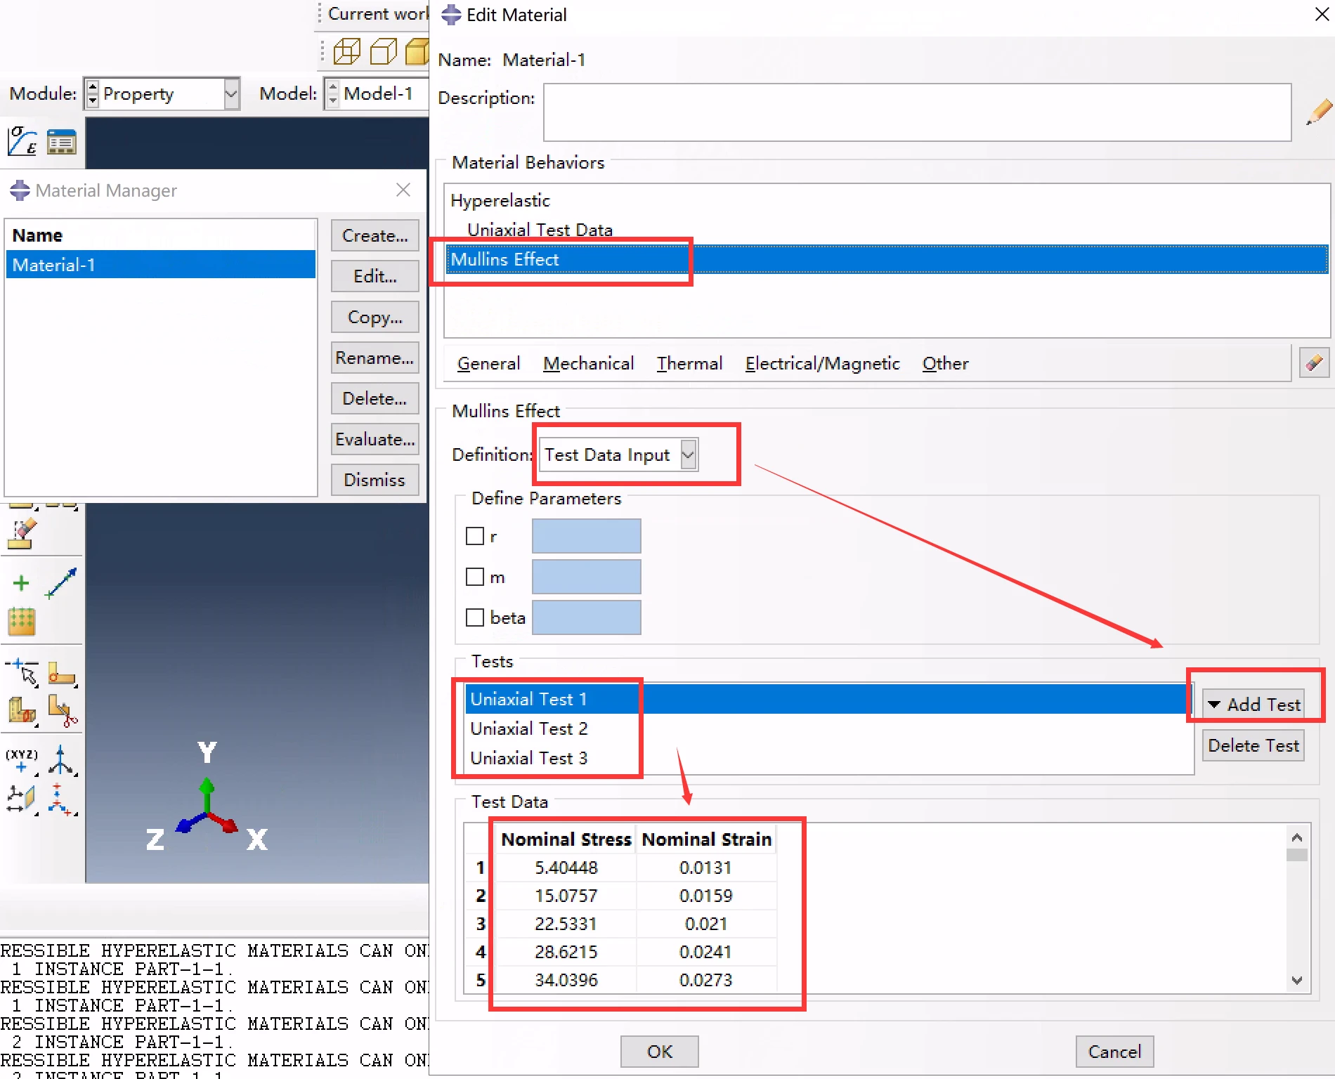Click the beta parameter value field
The width and height of the screenshot is (1335, 1079).
586,617
